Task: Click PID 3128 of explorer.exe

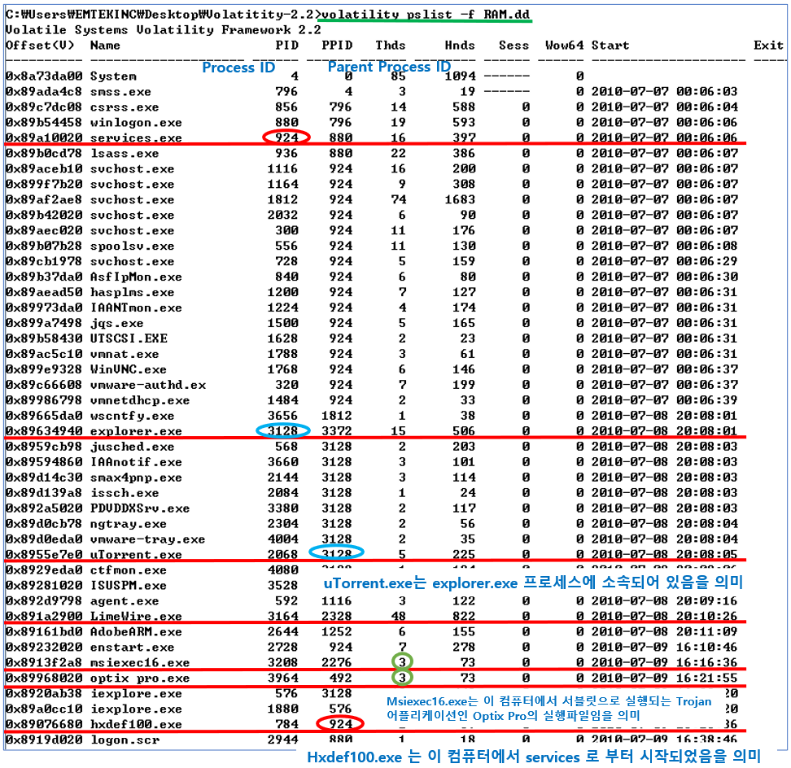Action: pos(282,430)
